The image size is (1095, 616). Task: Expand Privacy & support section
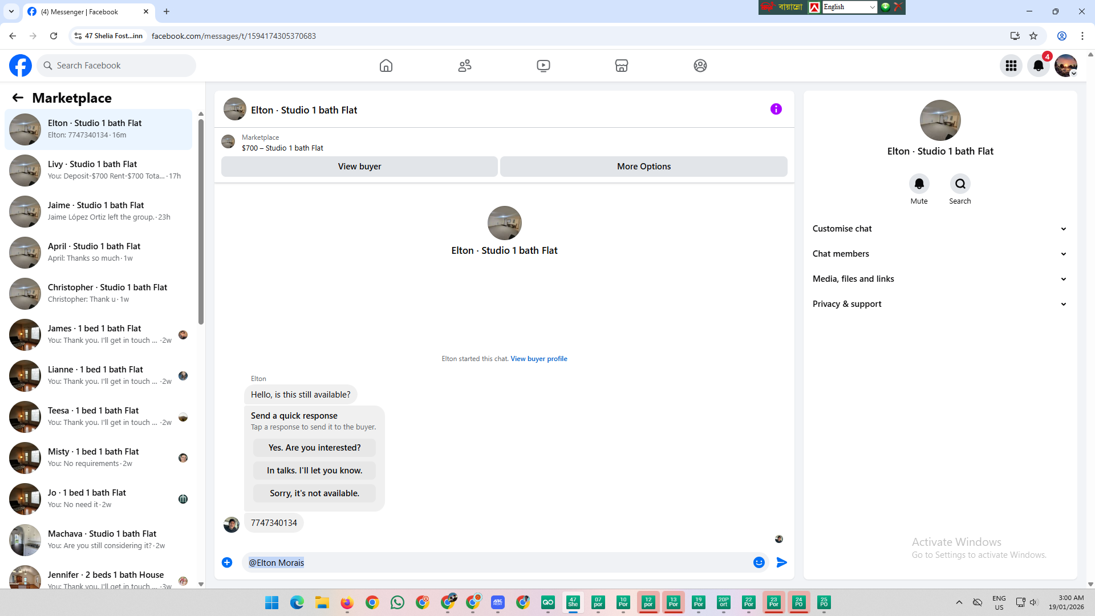tap(940, 304)
